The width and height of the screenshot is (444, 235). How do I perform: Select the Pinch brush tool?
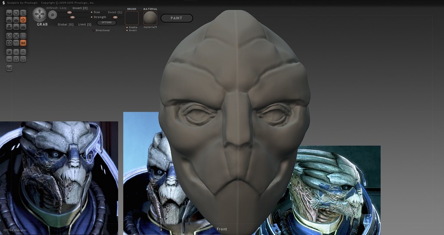16,26
